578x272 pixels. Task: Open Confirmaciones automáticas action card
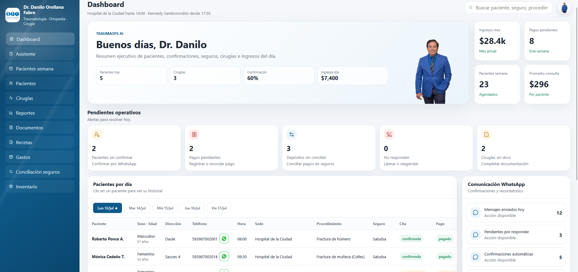[x=516, y=257]
